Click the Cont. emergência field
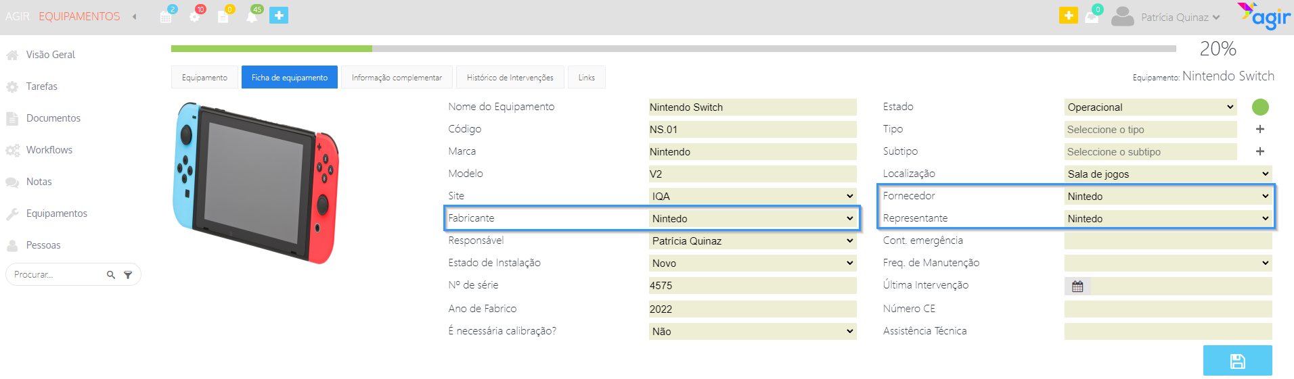The width and height of the screenshot is (1294, 379). [1168, 241]
